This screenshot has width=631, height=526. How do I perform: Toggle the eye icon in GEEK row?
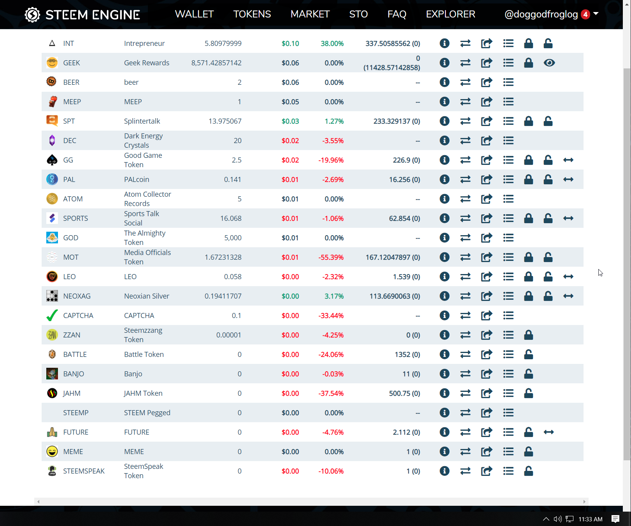(x=549, y=63)
